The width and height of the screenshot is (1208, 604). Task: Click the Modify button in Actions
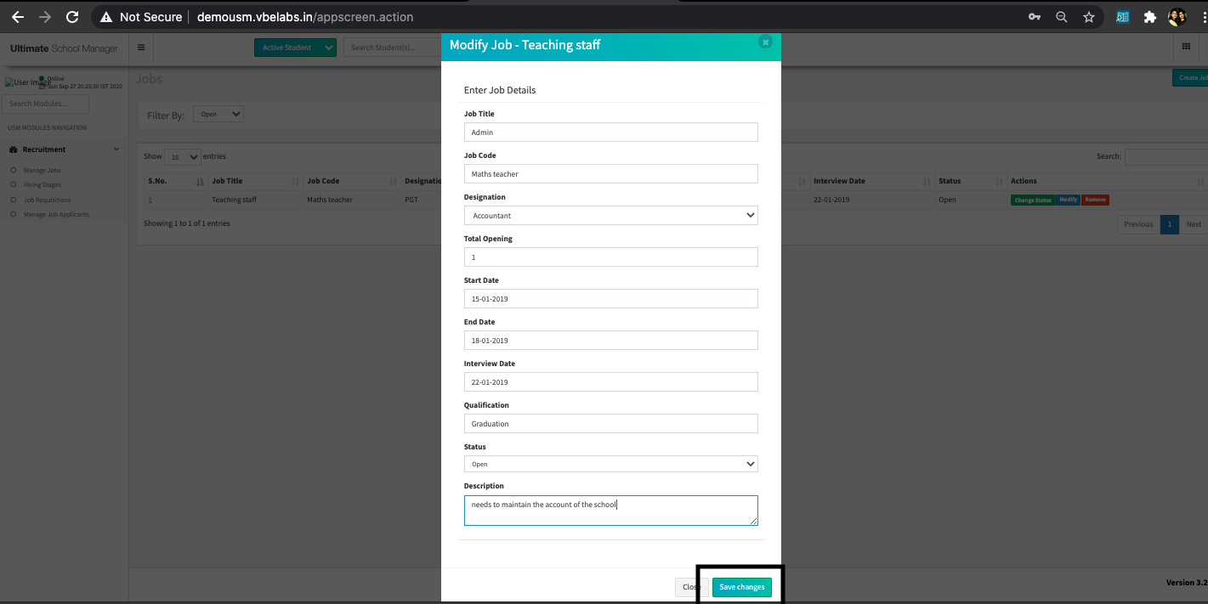(x=1069, y=200)
